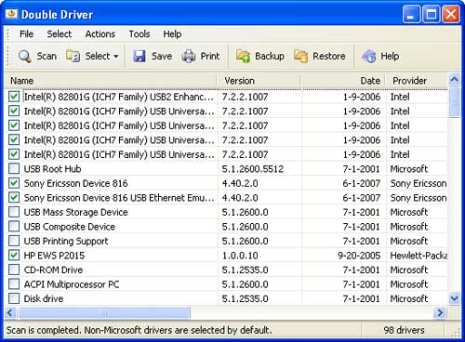The image size is (465, 342).
Task: Click the Restore folder icon
Action: 300,56
